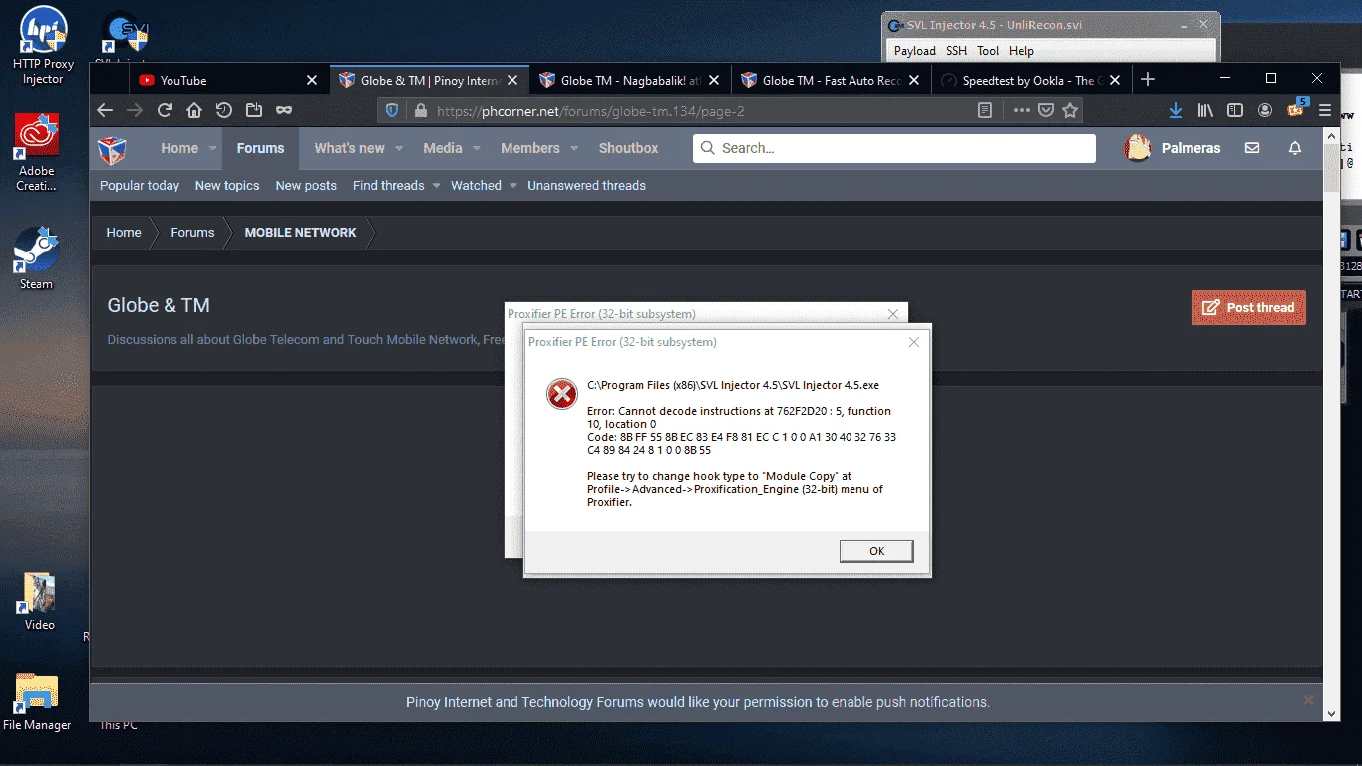Click the phcorner site logo
This screenshot has height=766, width=1362.
(112, 149)
